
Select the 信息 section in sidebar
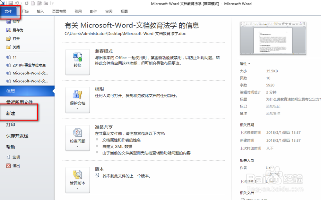pyautogui.click(x=27, y=91)
